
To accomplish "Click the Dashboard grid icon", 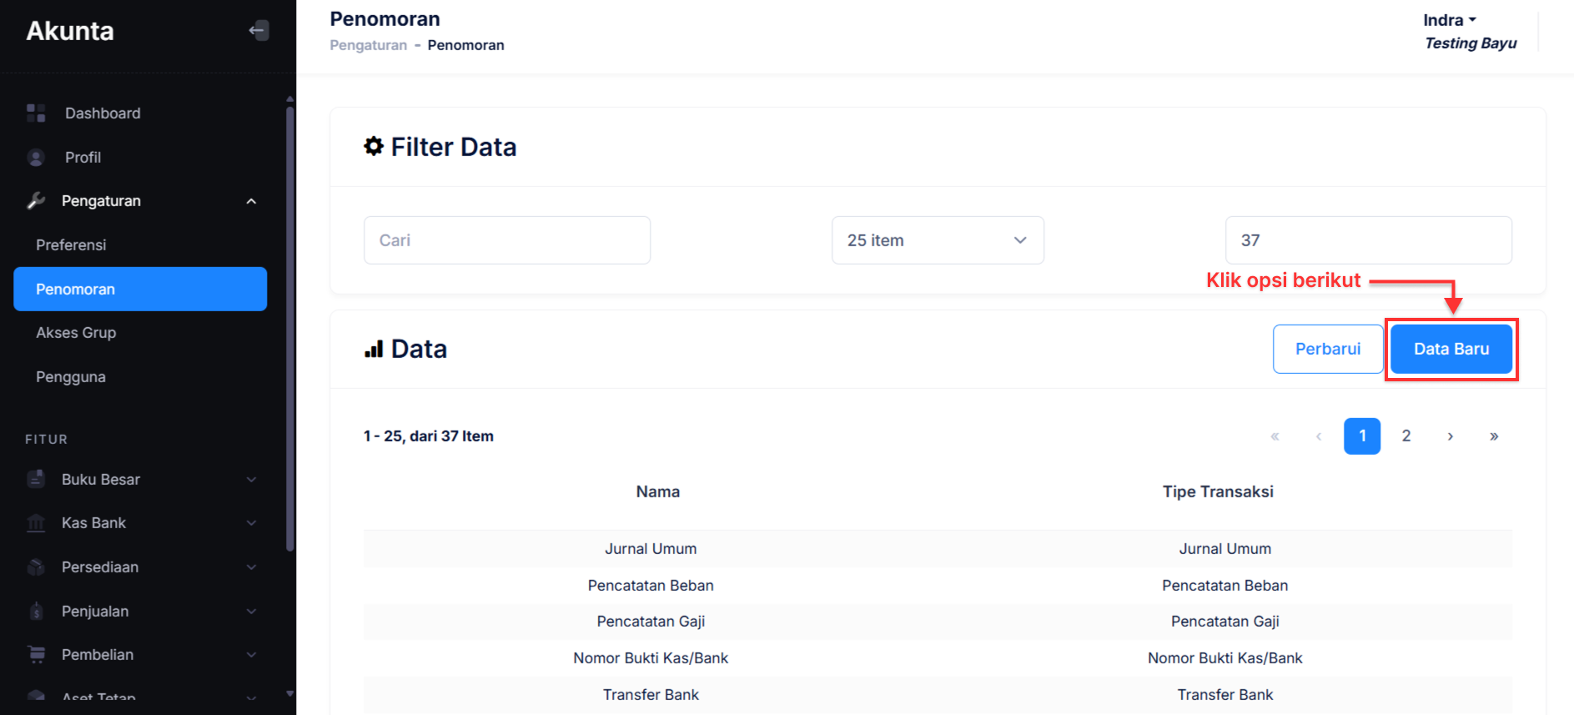I will coord(36,113).
